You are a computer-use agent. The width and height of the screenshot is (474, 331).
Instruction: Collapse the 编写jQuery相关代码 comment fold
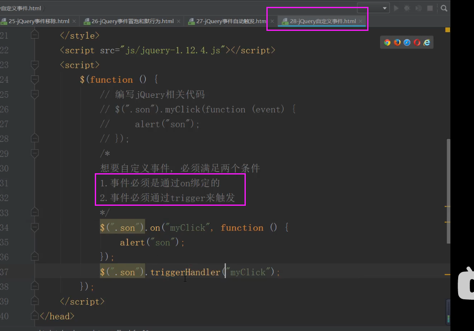35,94
